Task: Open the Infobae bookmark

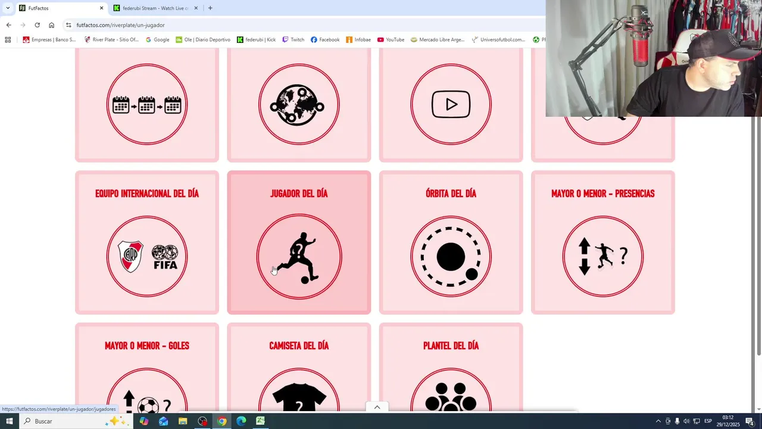Action: (x=358, y=40)
